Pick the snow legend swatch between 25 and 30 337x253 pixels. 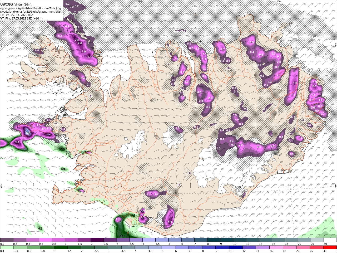pos(317,240)
